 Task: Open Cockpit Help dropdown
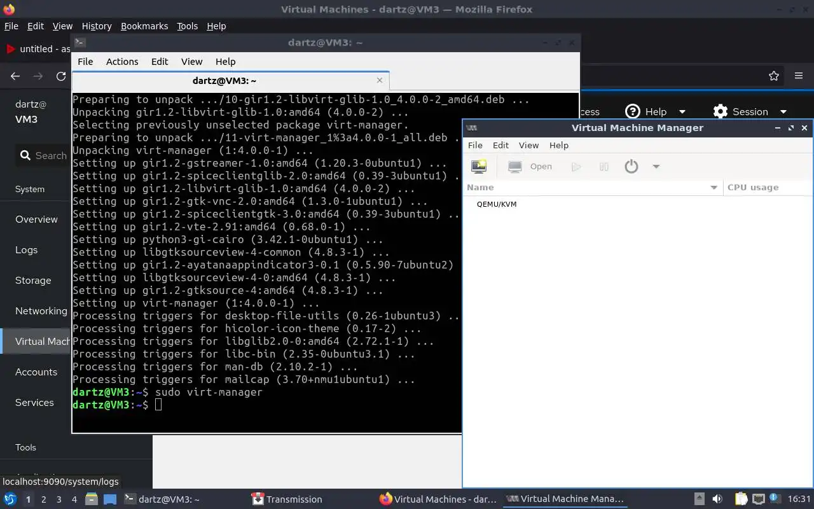(656, 111)
